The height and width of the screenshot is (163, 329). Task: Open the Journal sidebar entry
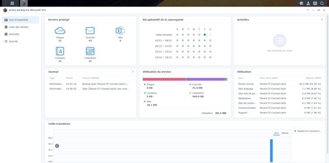click(x=21, y=41)
